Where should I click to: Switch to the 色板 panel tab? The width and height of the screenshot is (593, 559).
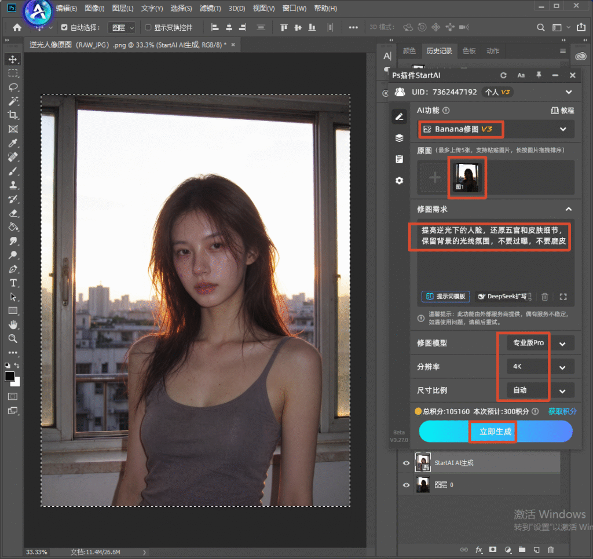tap(469, 50)
